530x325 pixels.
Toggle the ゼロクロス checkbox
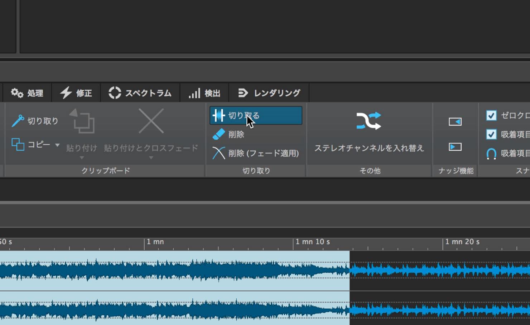pos(491,115)
